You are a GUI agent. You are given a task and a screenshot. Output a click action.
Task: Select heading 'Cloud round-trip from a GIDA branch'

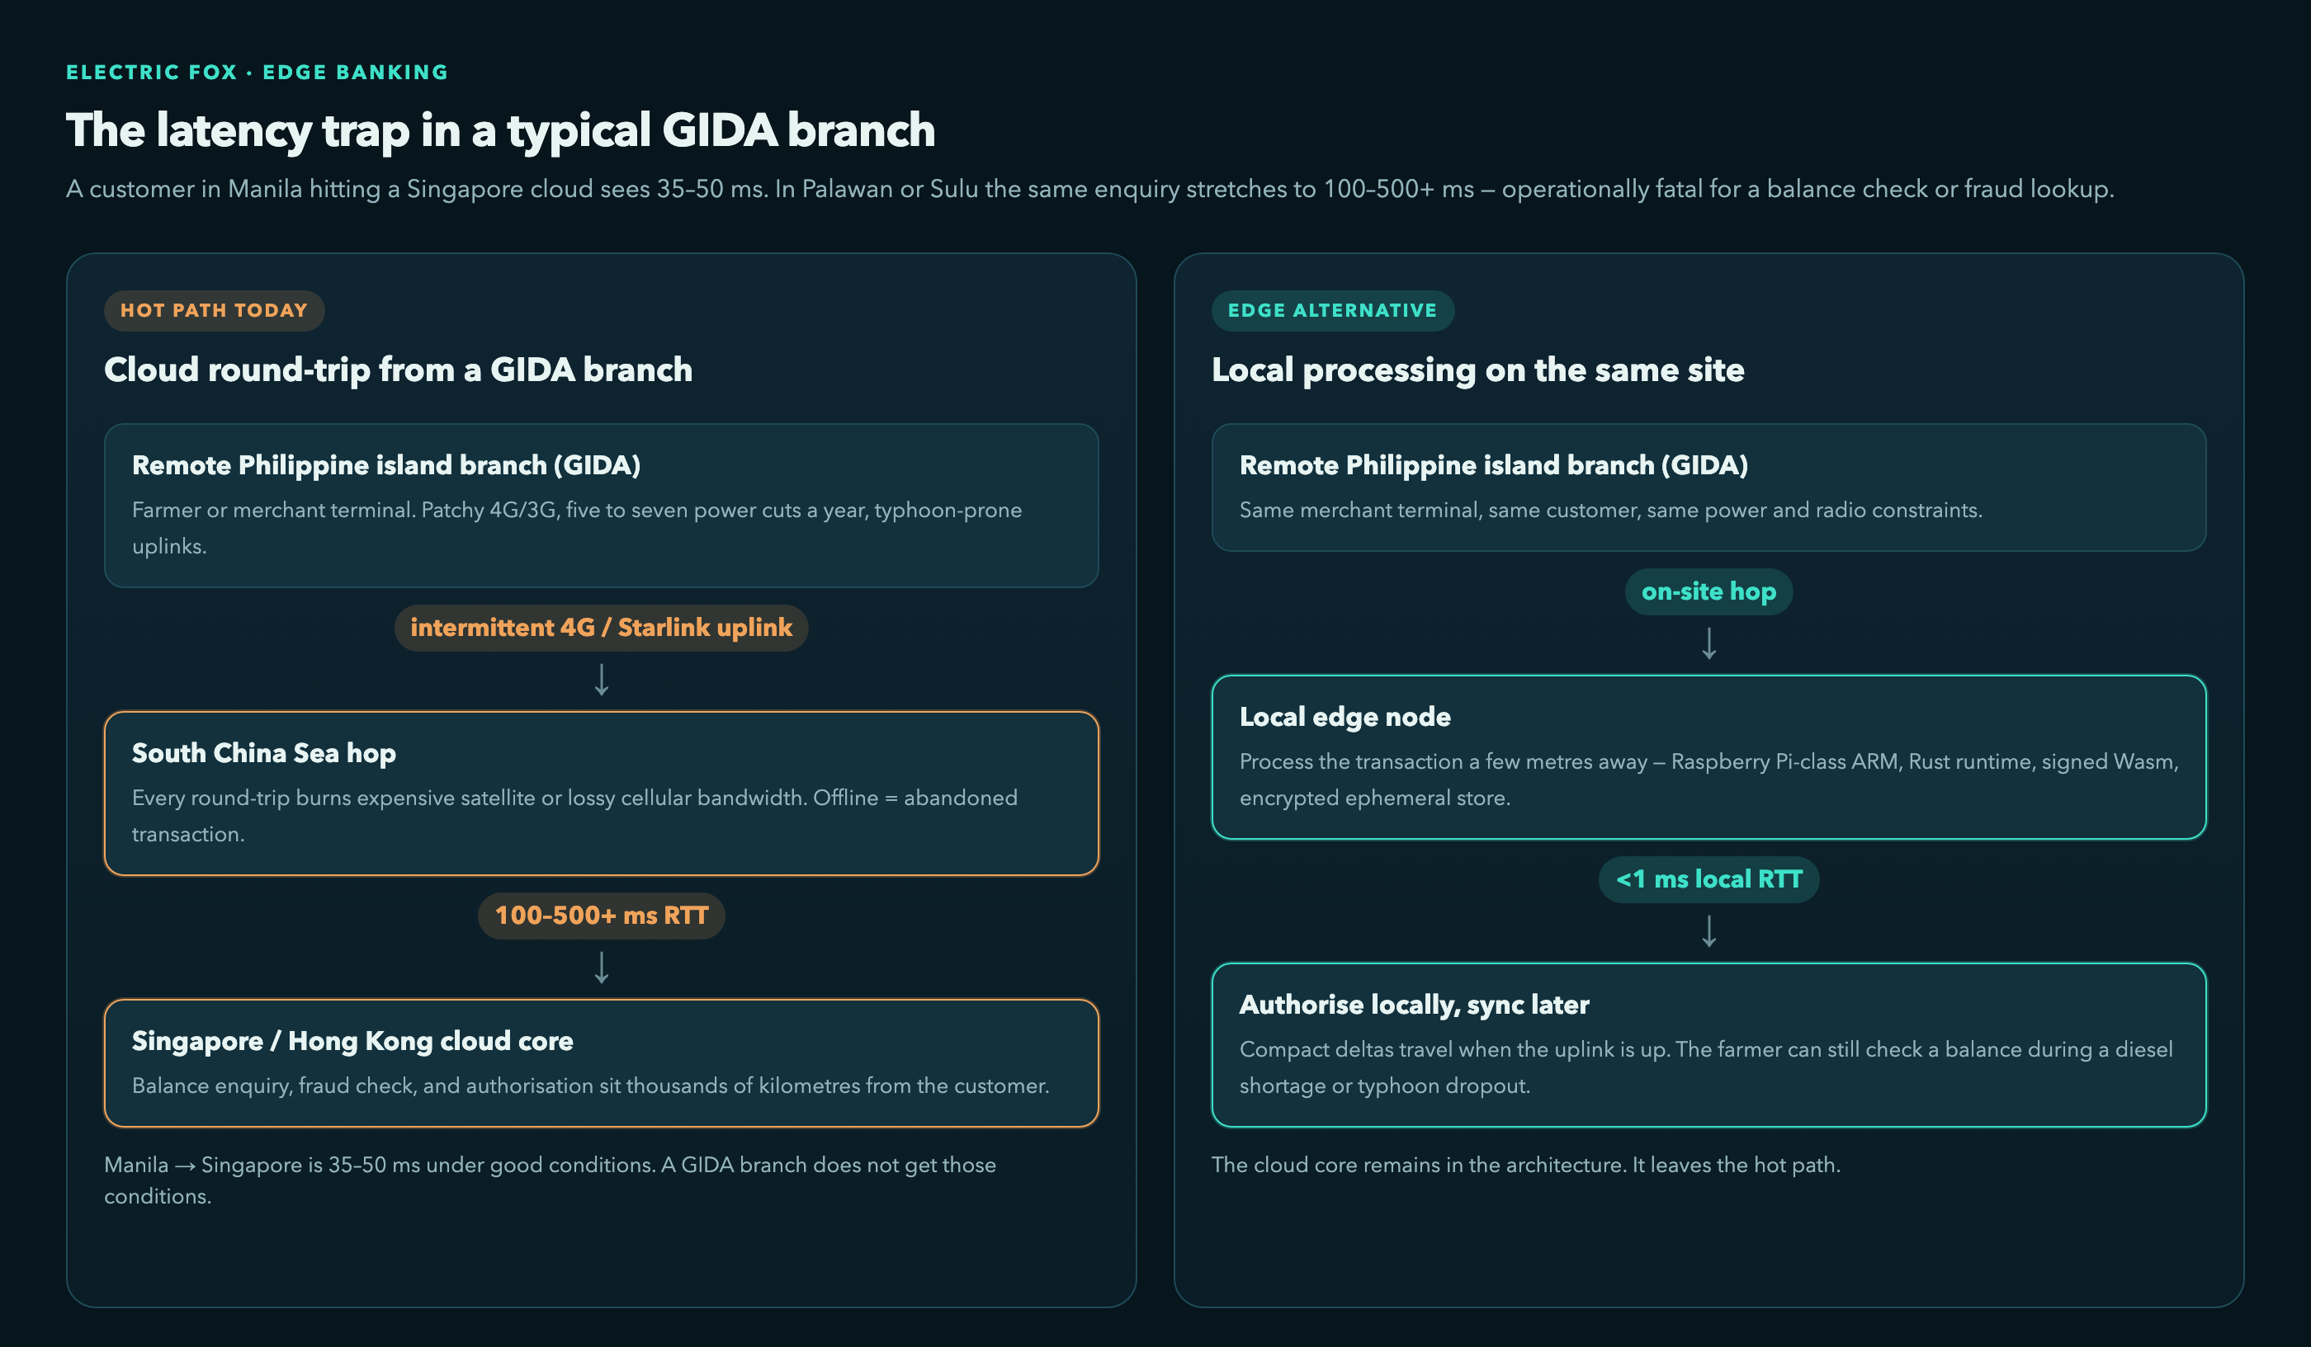398,370
